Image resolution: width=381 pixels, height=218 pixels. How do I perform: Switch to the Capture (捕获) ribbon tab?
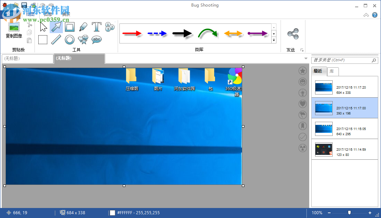pos(66,14)
